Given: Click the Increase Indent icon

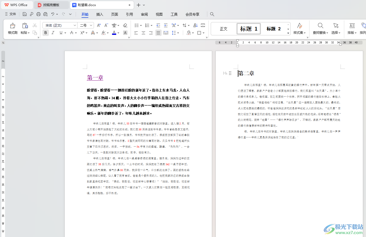Looking at the screenshot, I should pos(166,25).
